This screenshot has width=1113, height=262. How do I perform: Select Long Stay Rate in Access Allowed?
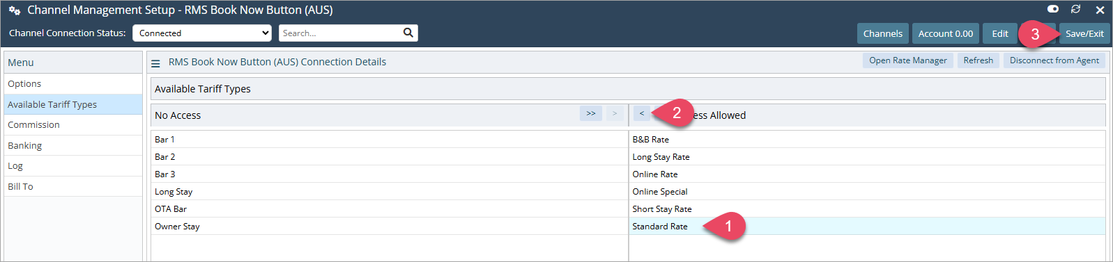click(867, 156)
